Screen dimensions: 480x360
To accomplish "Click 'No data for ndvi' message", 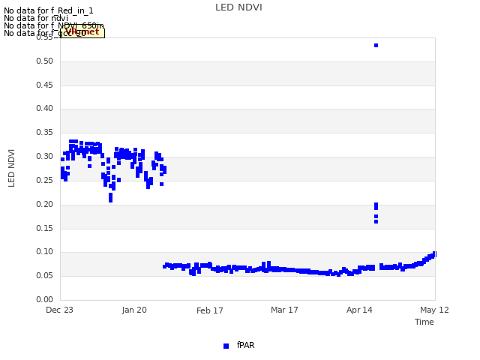I will point(36,18).
